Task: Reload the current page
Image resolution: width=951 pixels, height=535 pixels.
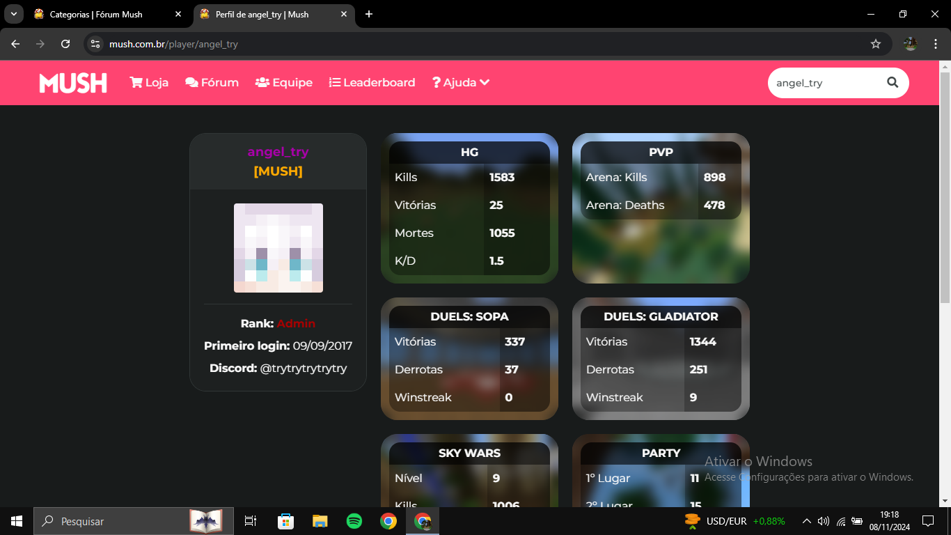Action: [65, 44]
